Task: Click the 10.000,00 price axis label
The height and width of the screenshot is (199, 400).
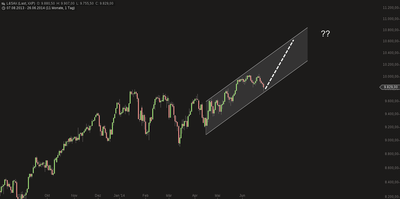Action: point(391,76)
